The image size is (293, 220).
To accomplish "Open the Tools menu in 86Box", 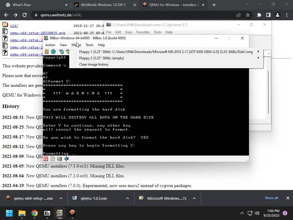I will click(x=89, y=45).
